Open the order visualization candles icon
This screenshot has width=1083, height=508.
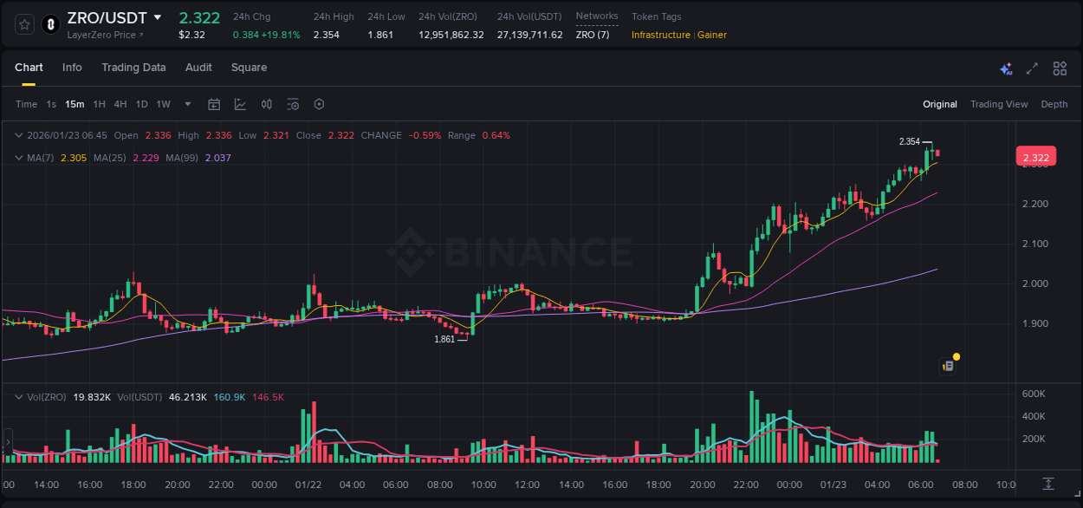coord(267,104)
